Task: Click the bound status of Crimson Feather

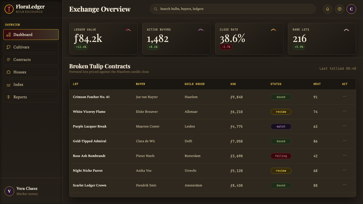Action: click(281, 97)
